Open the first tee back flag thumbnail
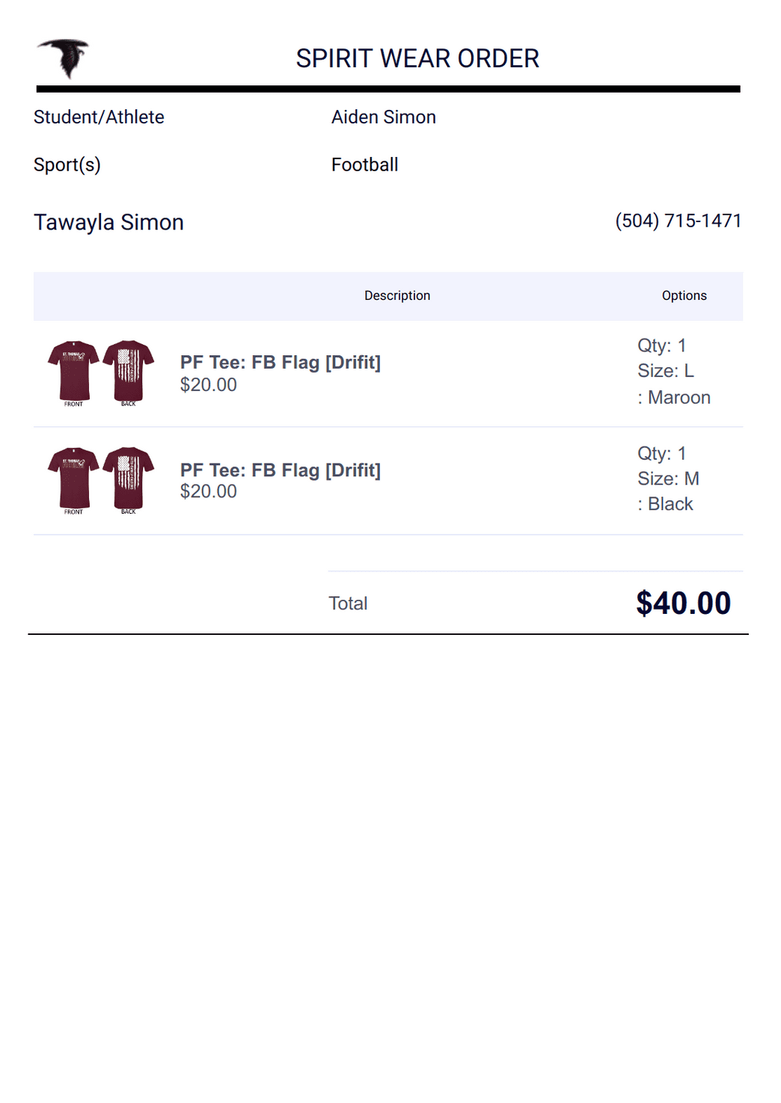781x1103 pixels. pos(129,372)
